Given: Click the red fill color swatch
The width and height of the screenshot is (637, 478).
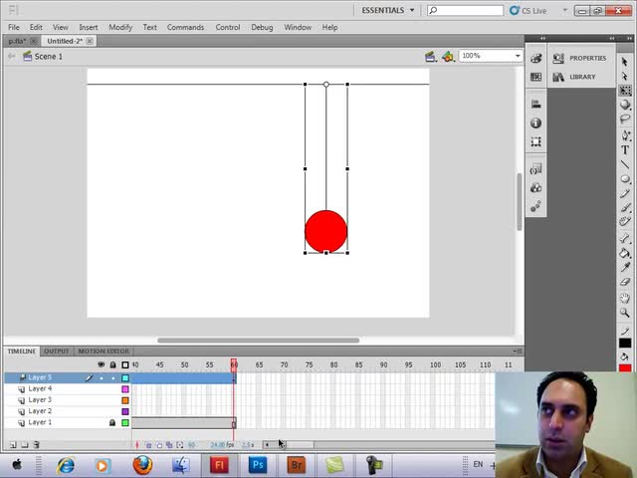Looking at the screenshot, I should point(625,367).
